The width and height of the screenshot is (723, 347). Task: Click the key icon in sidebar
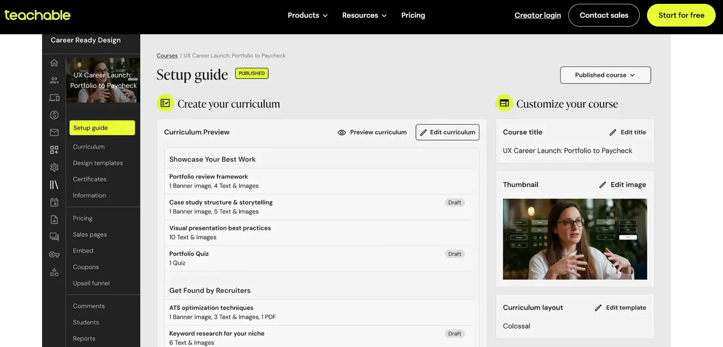(x=54, y=255)
